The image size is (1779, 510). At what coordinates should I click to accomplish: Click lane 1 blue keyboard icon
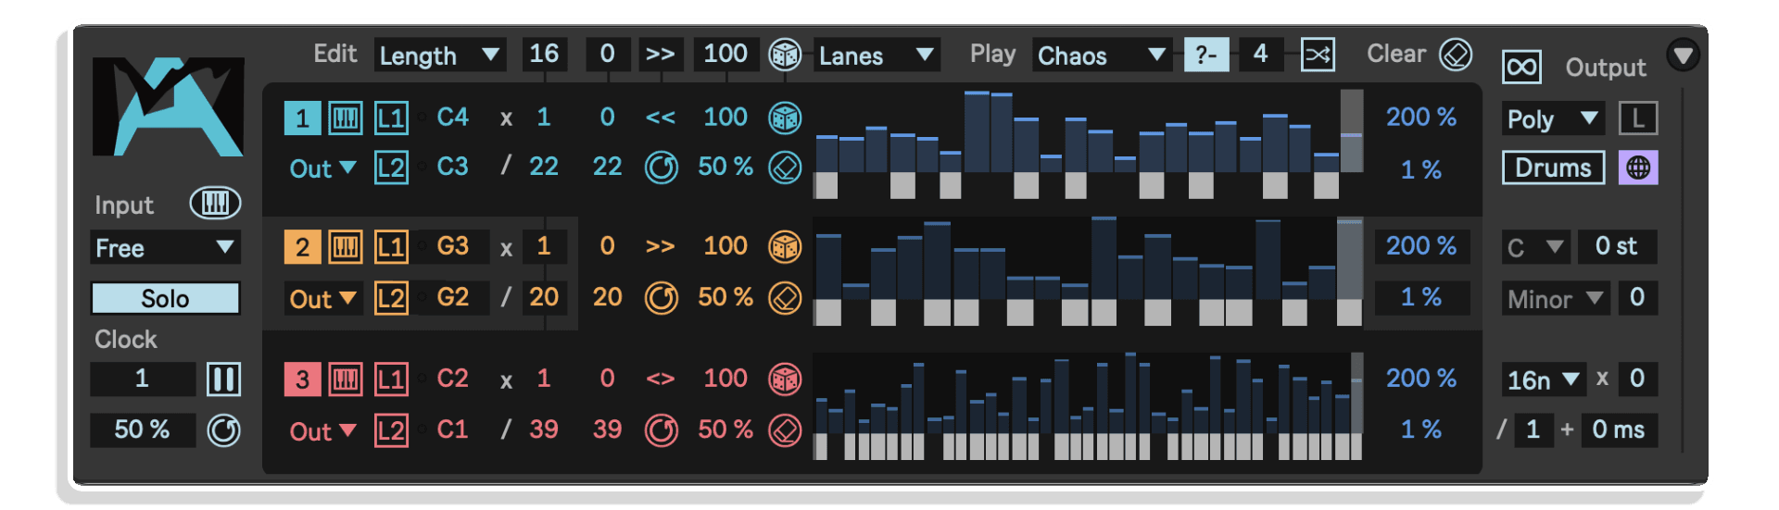(x=346, y=118)
